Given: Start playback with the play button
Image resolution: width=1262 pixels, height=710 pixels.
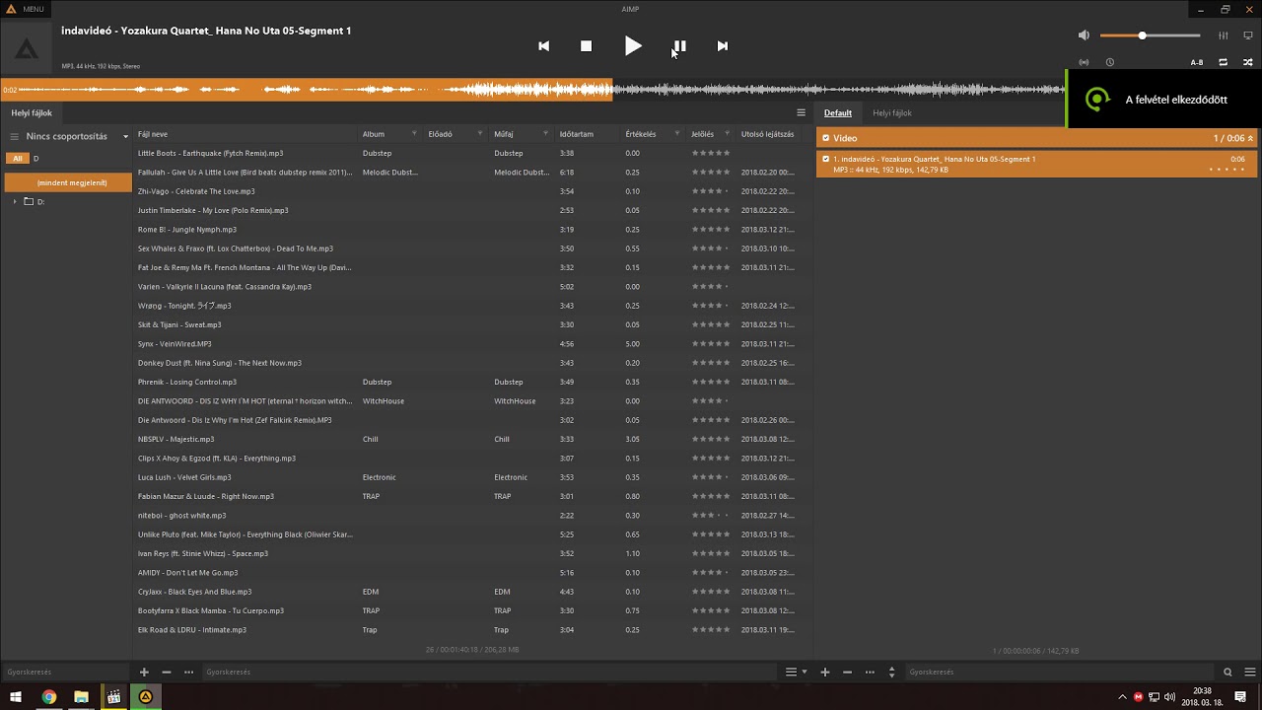Looking at the screenshot, I should (x=633, y=45).
